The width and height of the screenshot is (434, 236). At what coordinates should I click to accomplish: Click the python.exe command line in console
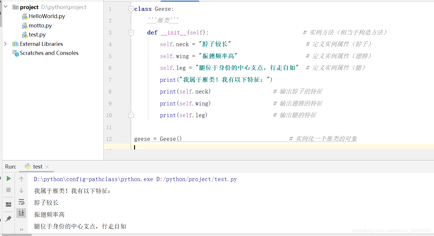135,179
